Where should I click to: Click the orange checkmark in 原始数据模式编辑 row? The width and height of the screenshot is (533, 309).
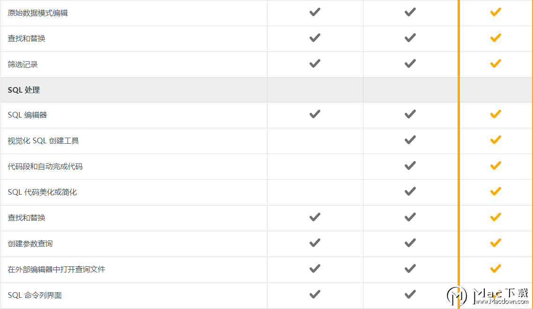[x=496, y=12]
